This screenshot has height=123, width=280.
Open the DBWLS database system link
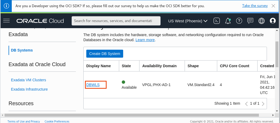[93, 85]
